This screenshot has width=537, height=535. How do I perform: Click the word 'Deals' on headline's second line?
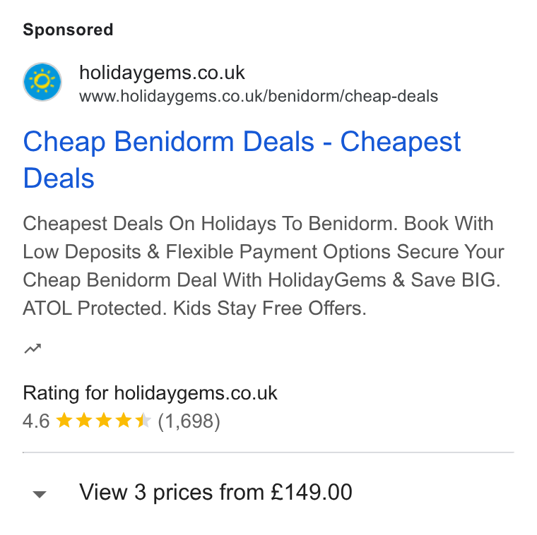point(59,179)
